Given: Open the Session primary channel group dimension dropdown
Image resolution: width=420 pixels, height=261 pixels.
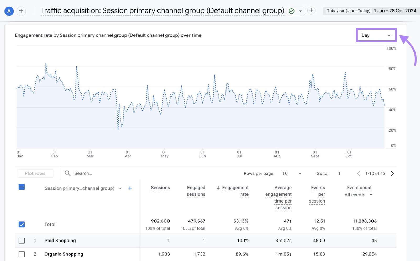Looking at the screenshot, I should click(x=120, y=188).
